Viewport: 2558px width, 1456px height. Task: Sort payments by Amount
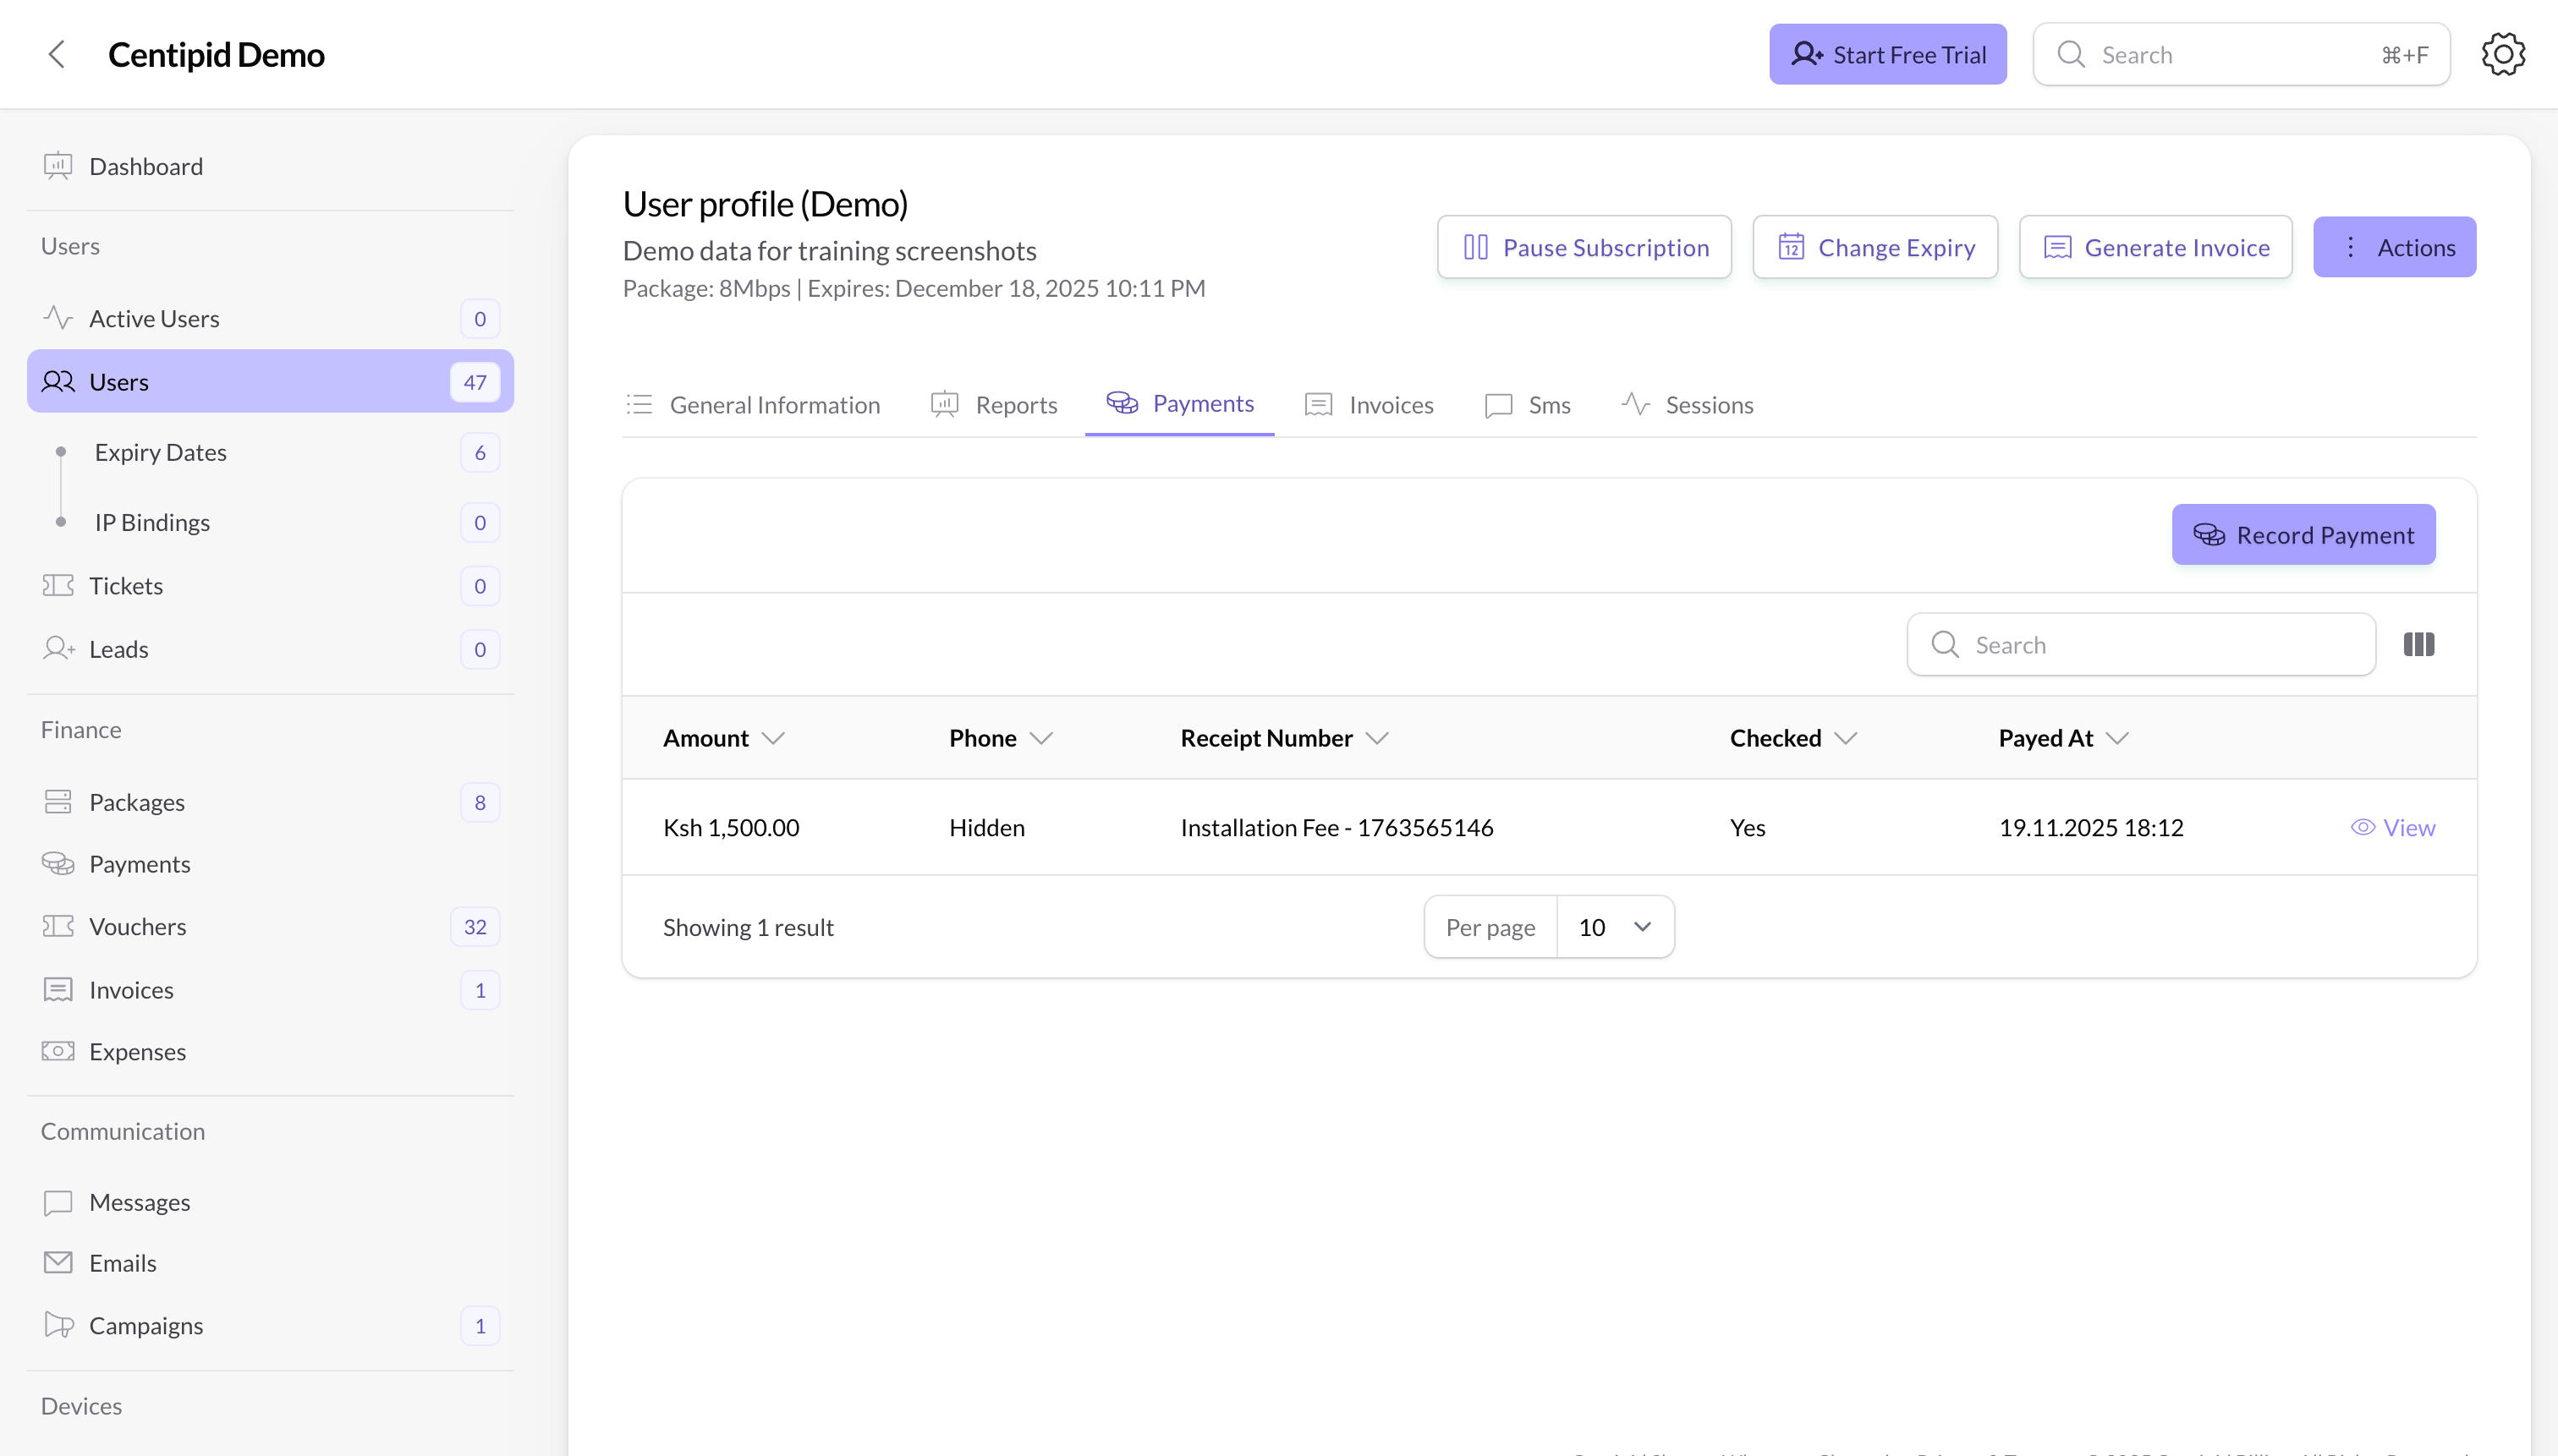point(774,737)
